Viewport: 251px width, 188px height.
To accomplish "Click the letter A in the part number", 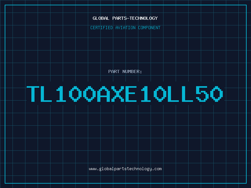I will pos(104,94).
